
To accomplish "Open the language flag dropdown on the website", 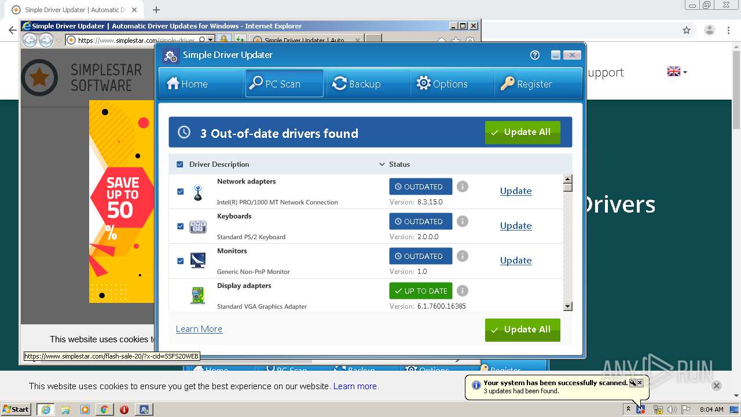I will [677, 72].
